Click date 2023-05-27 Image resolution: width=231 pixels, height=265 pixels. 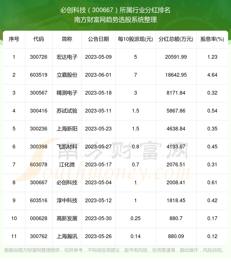point(98,147)
